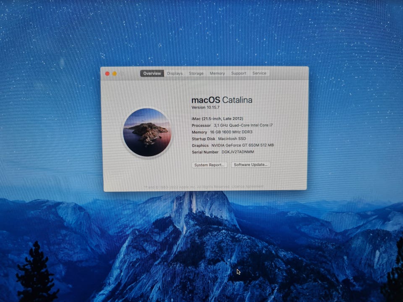Click the Version 10.15.7 text
The height and width of the screenshot is (302, 403).
[205, 107]
